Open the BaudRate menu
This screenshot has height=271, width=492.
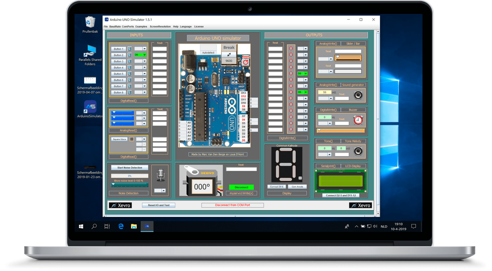point(115,27)
